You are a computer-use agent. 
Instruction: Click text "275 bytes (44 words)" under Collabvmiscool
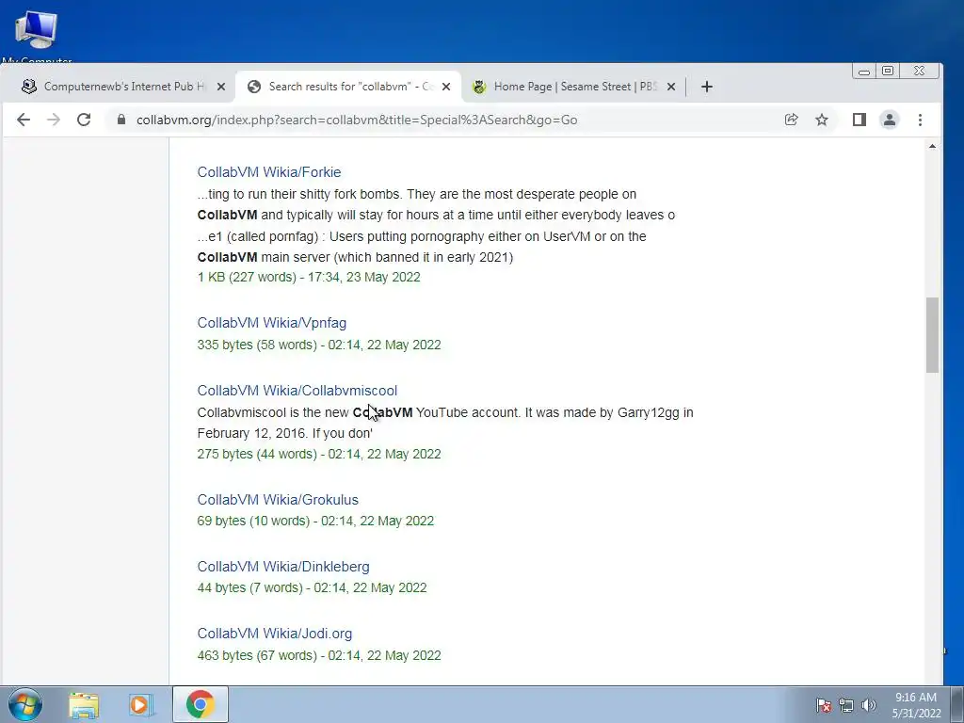(x=257, y=455)
